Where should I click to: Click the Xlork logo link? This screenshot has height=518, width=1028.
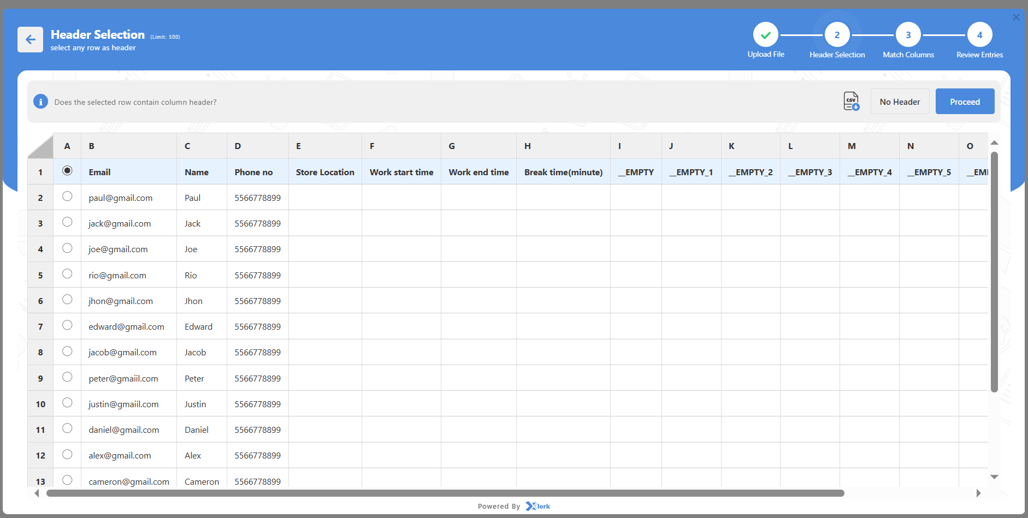coord(538,506)
